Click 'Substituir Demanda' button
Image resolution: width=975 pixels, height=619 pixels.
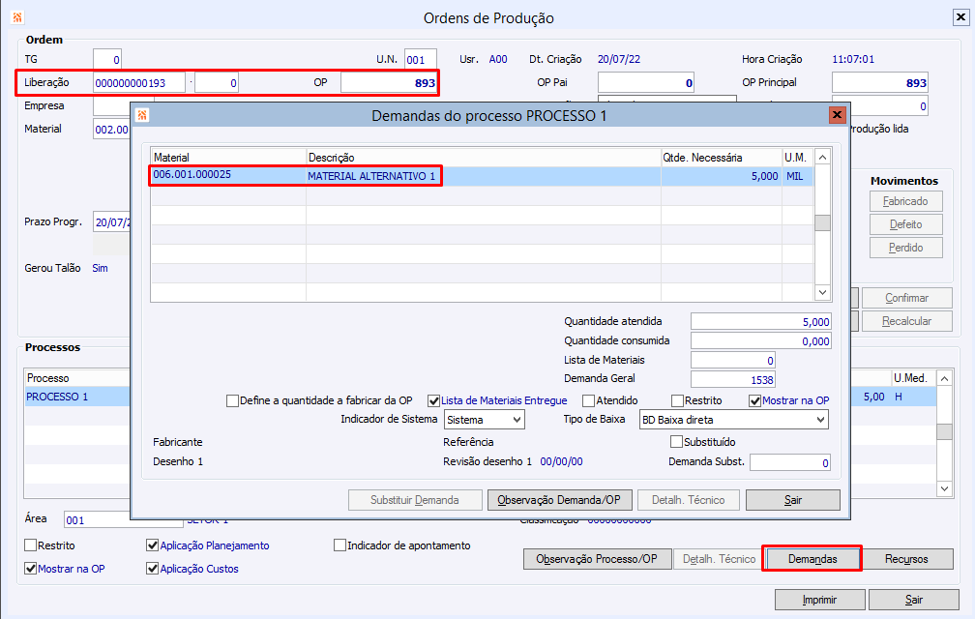[415, 500]
